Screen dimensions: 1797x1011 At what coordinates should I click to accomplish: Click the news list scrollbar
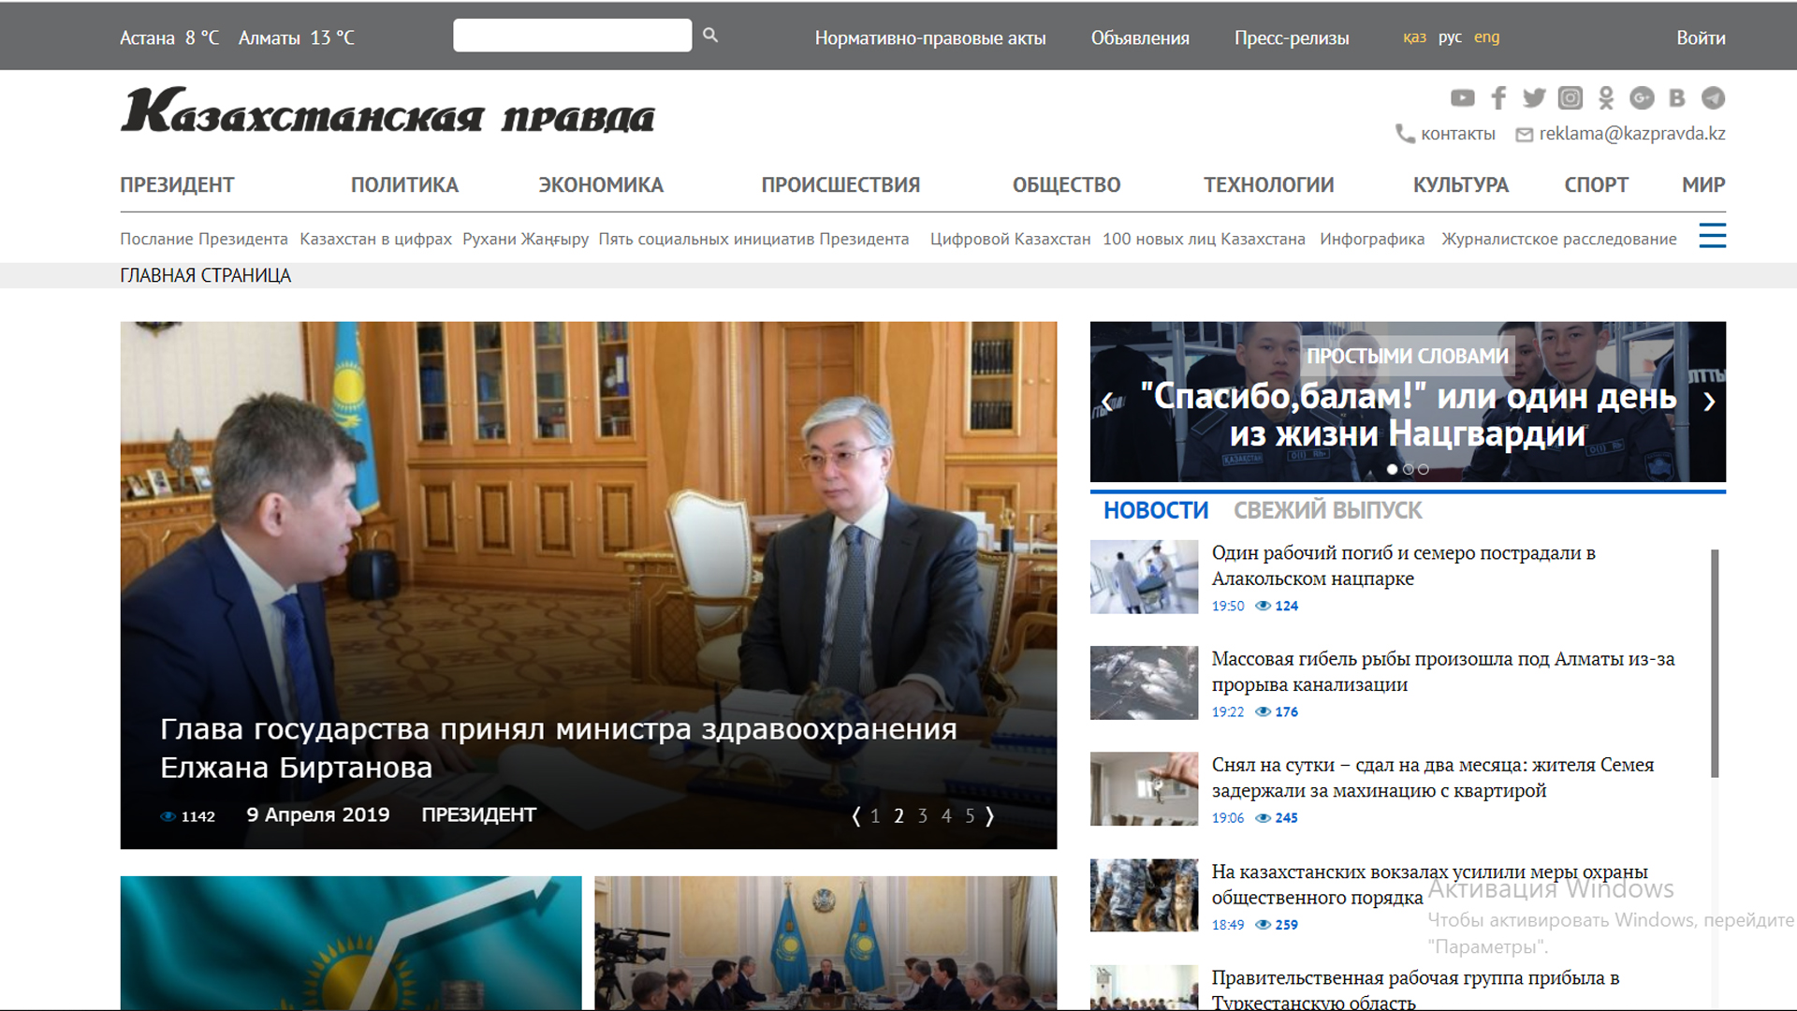[x=1715, y=663]
